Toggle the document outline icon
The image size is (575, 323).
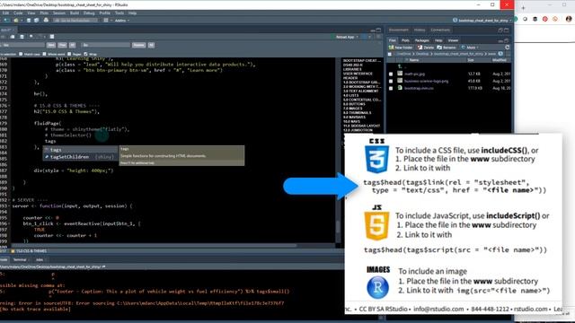coord(379,37)
